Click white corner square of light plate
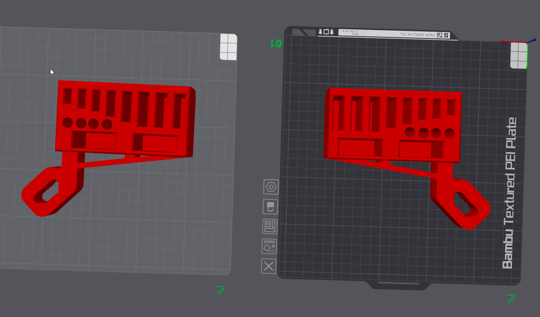The height and width of the screenshot is (317, 540). pos(229,47)
